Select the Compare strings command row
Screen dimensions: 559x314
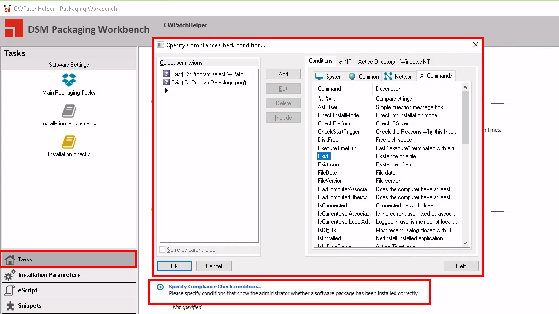tap(388, 99)
